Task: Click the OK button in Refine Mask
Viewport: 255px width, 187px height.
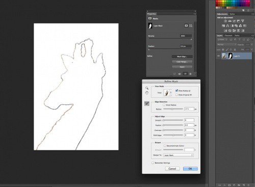Action: click(x=190, y=169)
